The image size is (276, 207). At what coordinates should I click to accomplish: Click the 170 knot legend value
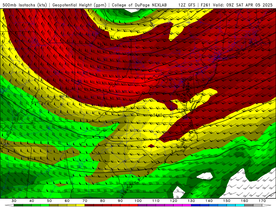click(x=262, y=201)
